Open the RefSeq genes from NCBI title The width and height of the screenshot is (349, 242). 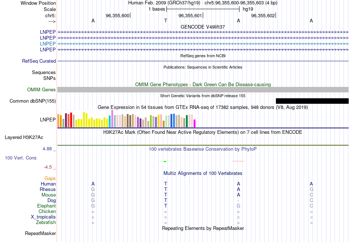coord(203,56)
